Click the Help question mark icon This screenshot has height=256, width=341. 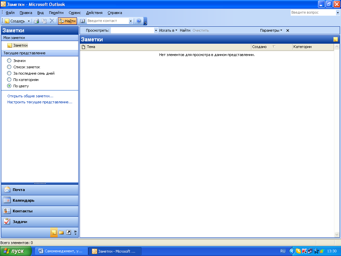pyautogui.click(x=139, y=21)
